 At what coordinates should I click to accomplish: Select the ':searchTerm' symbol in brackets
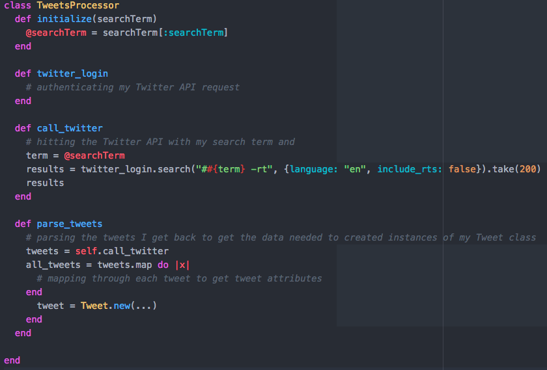[193, 33]
